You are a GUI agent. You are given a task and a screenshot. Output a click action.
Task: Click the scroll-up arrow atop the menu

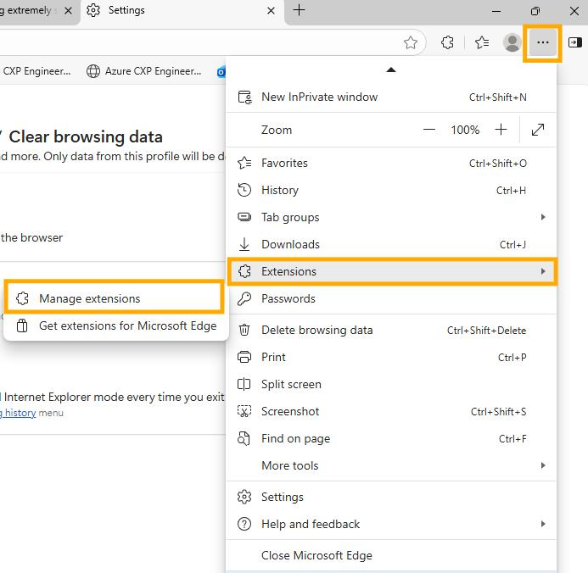pos(391,70)
